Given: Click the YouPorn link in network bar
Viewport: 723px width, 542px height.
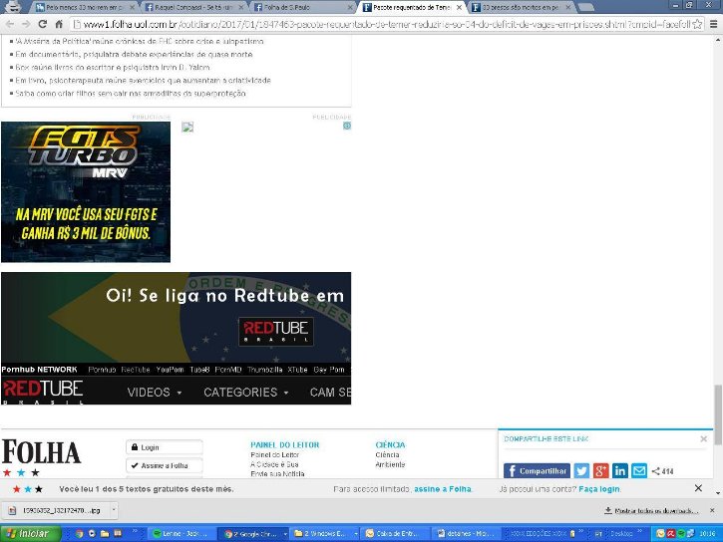Looking at the screenshot, I should [170, 370].
